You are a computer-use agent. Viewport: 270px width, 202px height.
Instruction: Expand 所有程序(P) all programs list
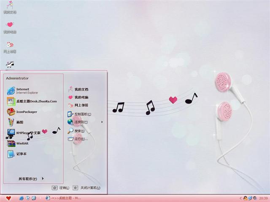tap(31, 178)
